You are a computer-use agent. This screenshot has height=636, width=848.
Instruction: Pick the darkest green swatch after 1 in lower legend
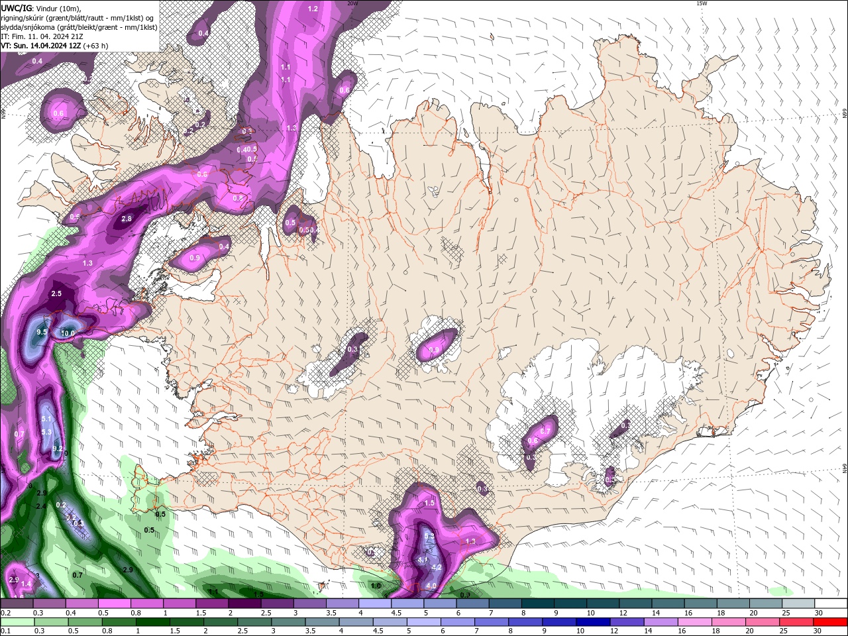point(152,622)
